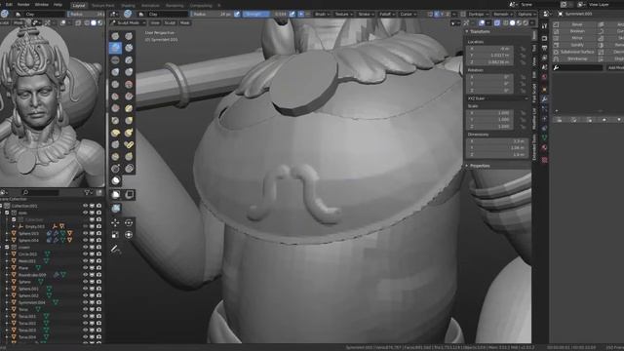Screen dimensions: 624x351
Task: Toggle Y symmetry in sculpt header
Action: (442, 14)
